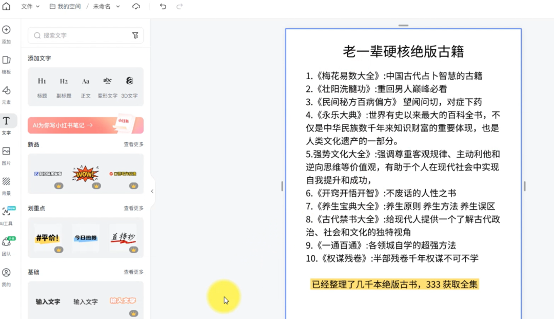The width and height of the screenshot is (554, 319).
Task: Pick the 今日热搜 text style
Action: 86,238
